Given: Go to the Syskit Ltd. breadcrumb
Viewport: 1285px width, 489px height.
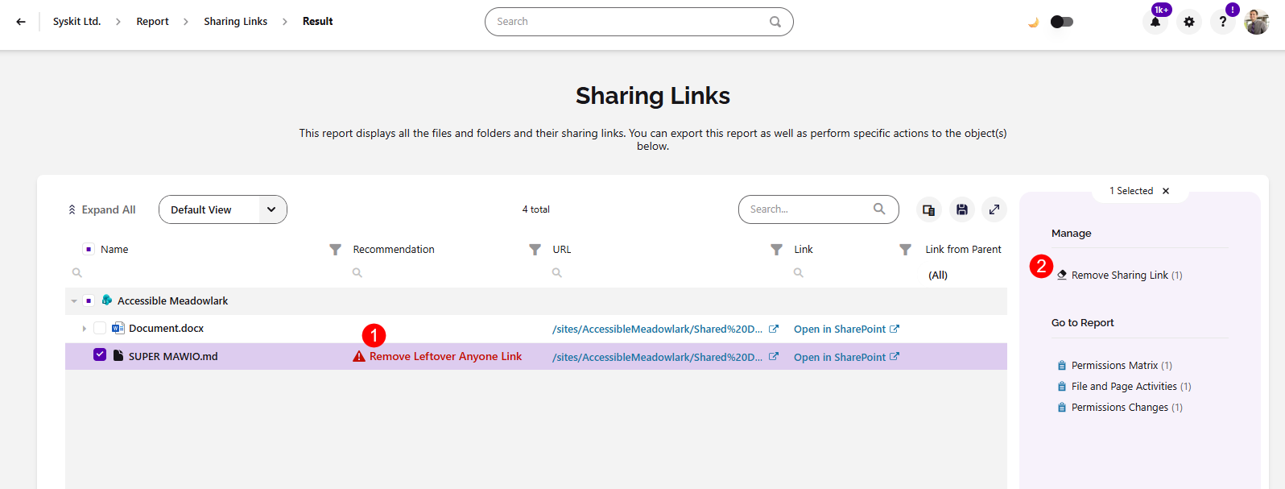Looking at the screenshot, I should click(76, 22).
